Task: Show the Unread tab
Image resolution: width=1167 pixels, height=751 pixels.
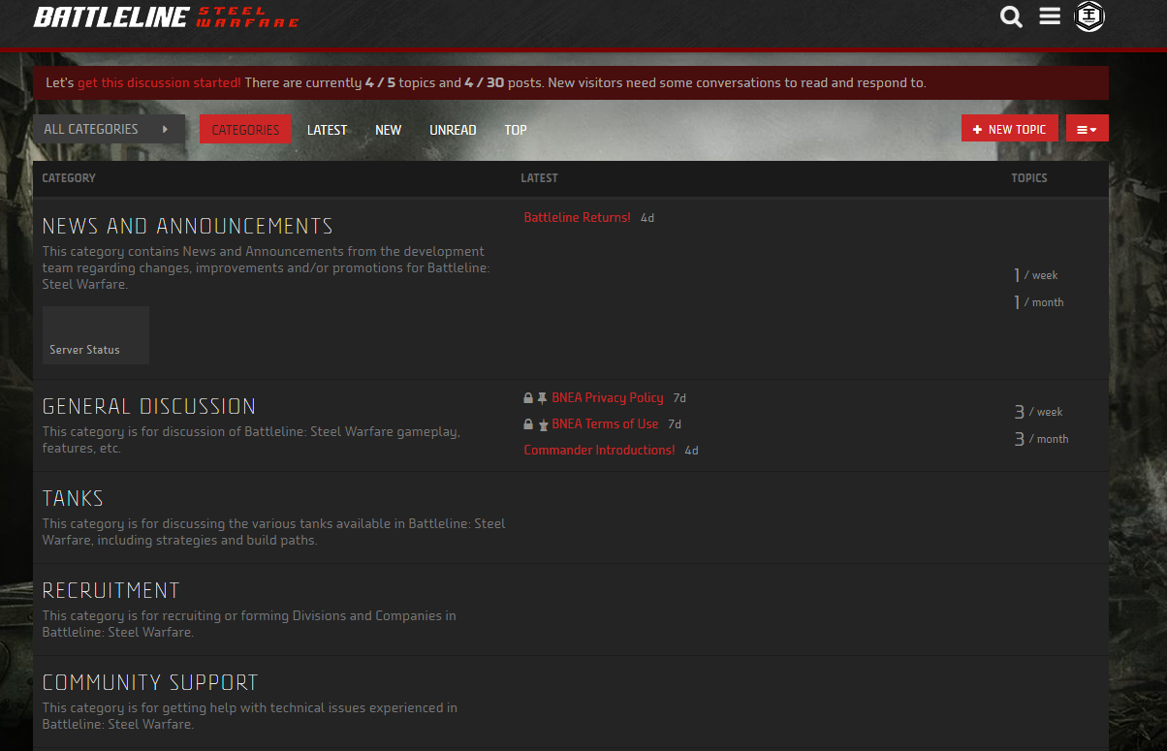Action: coord(453,130)
